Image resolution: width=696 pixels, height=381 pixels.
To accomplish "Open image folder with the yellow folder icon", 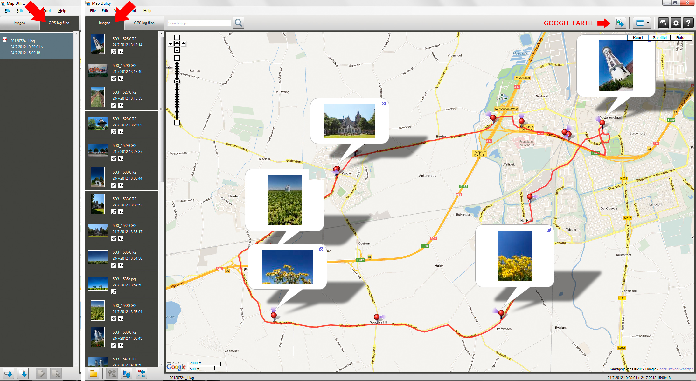I will click(x=94, y=373).
